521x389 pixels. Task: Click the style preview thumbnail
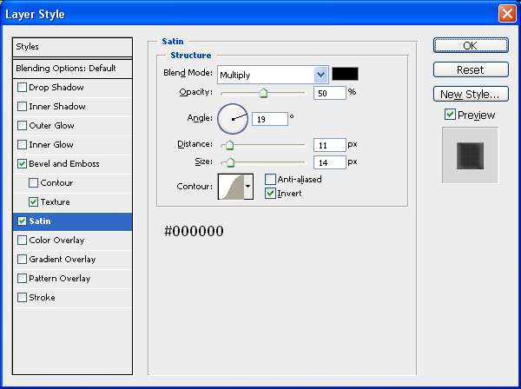[470, 155]
